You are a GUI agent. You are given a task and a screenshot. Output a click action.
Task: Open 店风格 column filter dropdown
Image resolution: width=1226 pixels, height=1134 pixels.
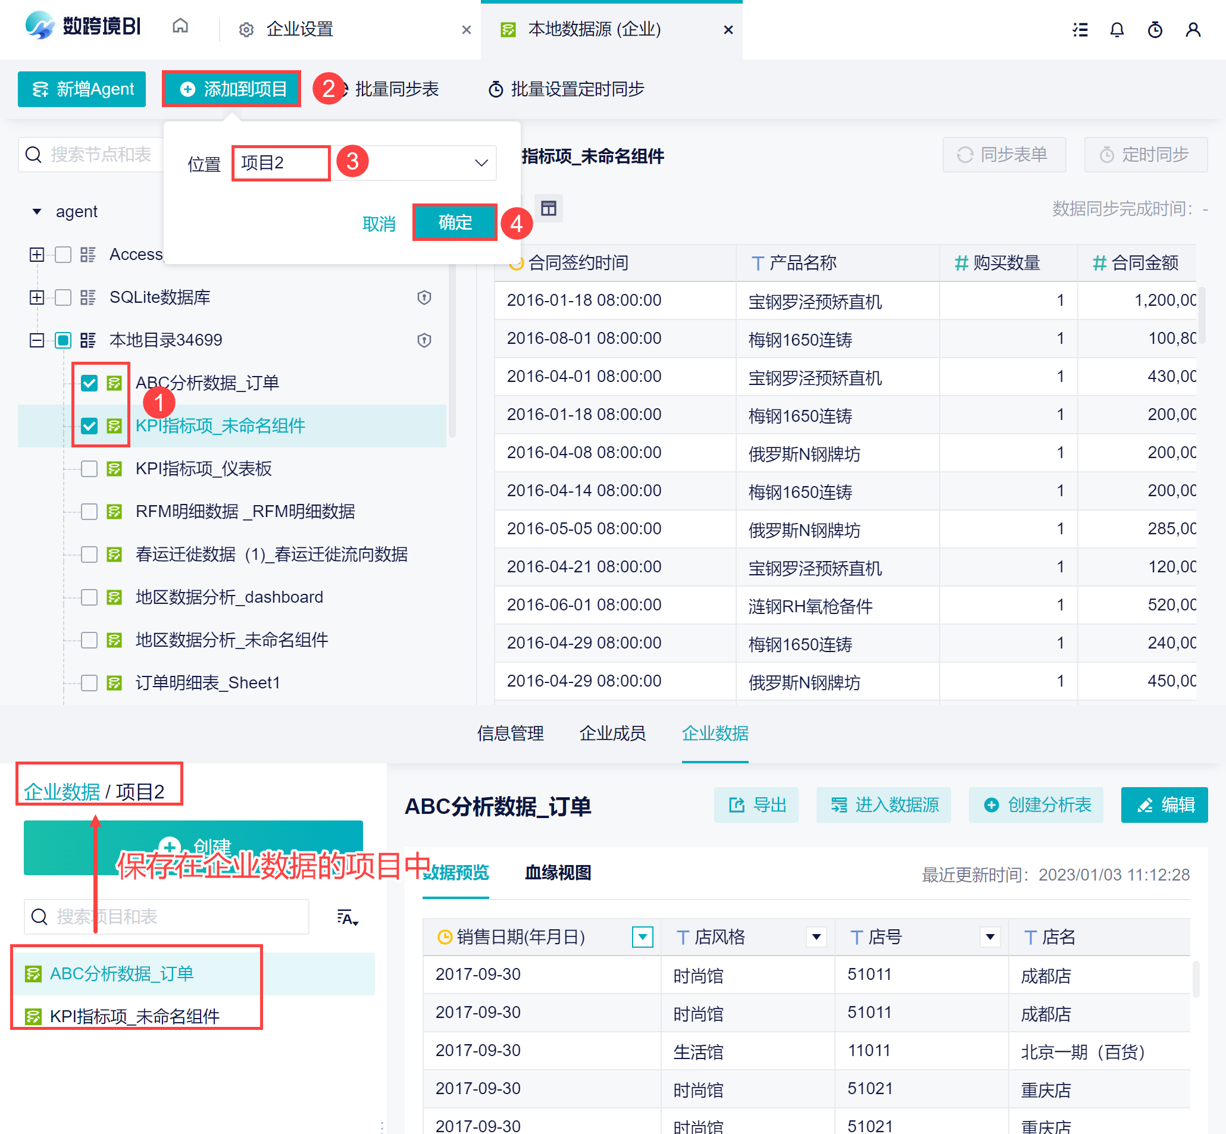(x=816, y=937)
